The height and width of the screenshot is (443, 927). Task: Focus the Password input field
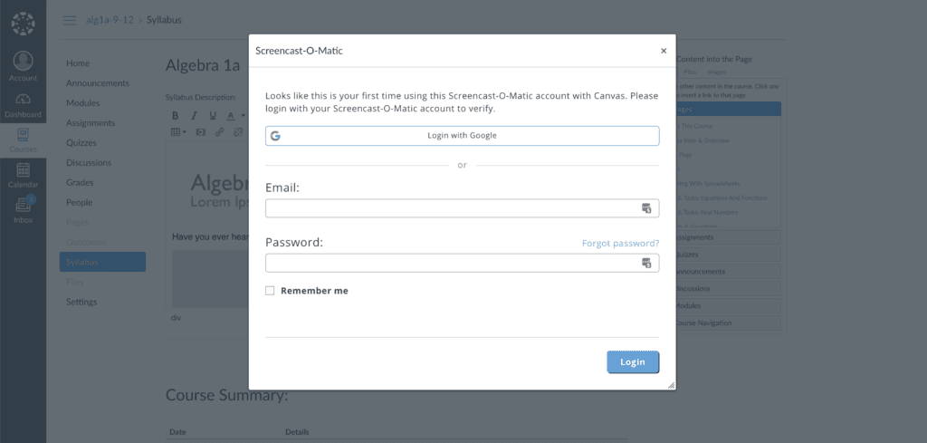click(462, 263)
